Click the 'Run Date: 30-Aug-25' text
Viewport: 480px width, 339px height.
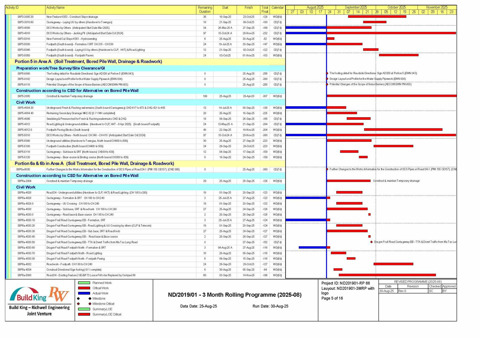(x=270, y=306)
